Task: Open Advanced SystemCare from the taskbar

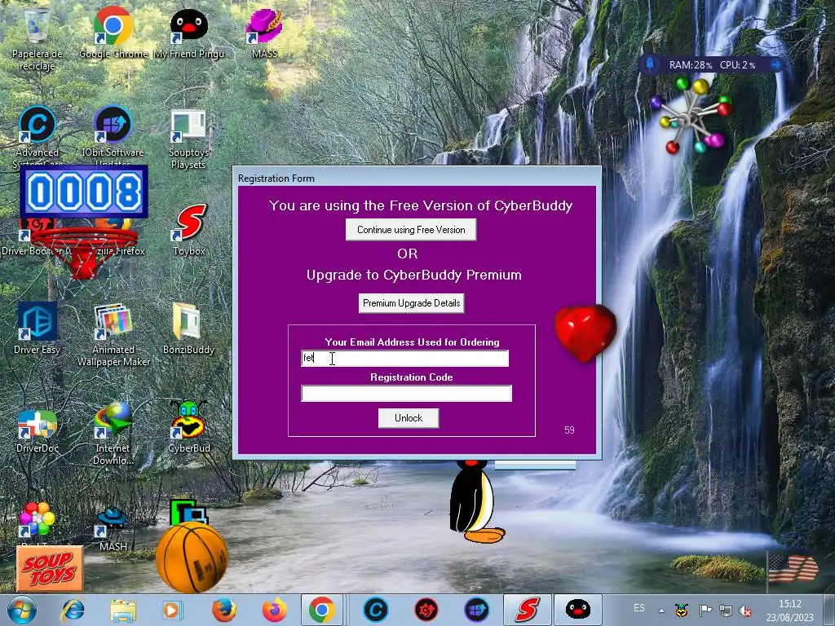Action: 375,610
